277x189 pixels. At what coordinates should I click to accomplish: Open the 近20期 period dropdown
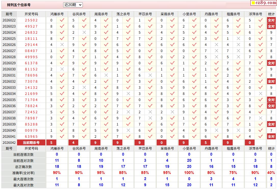tap(73, 5)
